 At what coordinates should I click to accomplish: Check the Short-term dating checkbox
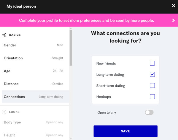tap(152, 86)
